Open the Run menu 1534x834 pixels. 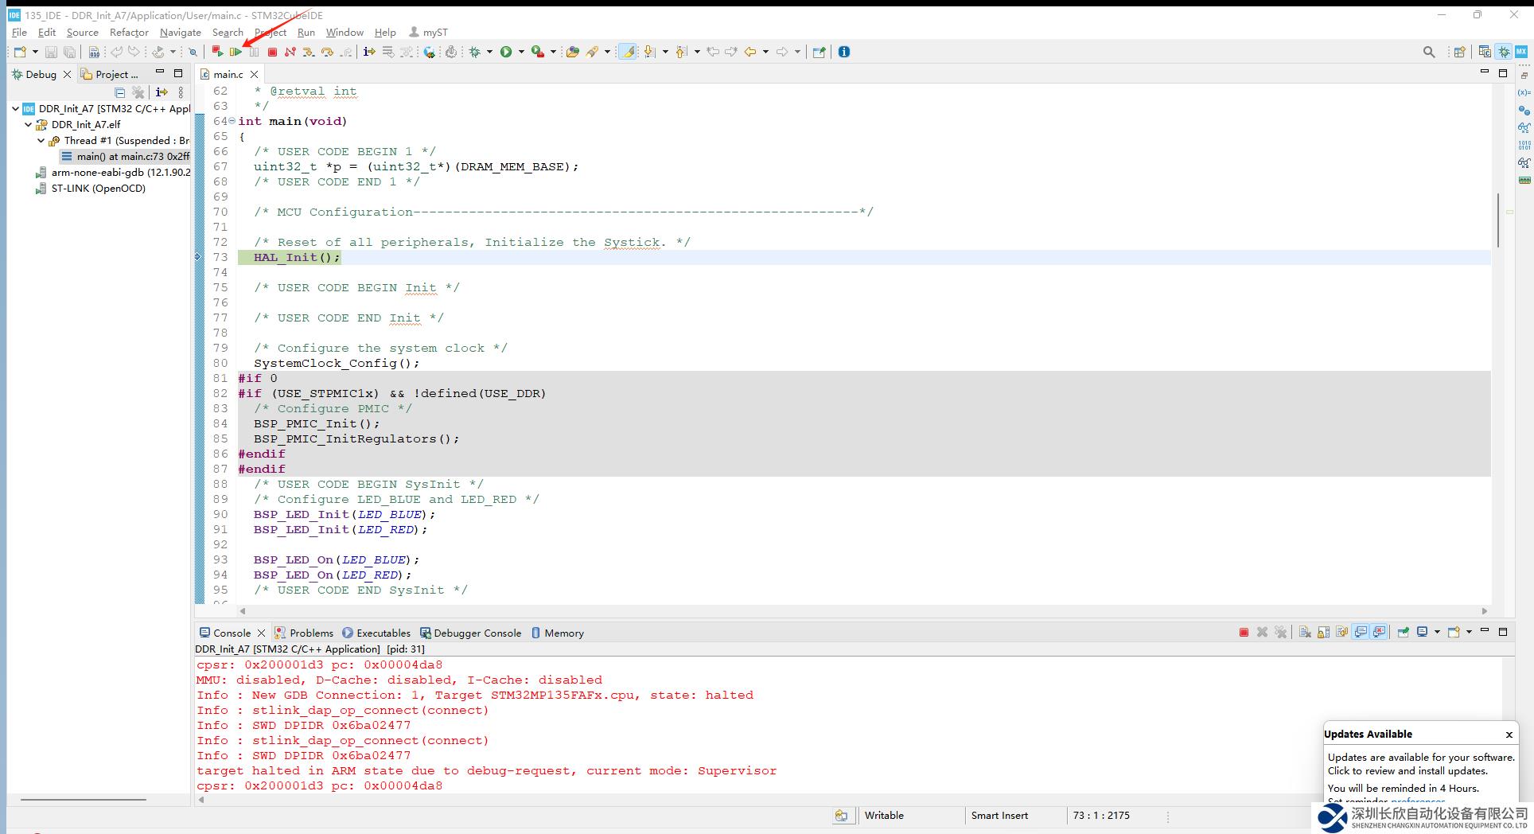306,33
